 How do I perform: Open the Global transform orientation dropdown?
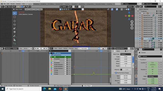pyautogui.click(x=64, y=7)
